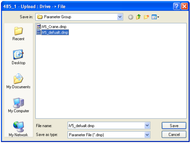This screenshot has width=191, height=143.
Task: Click inside the File name text field
Action: click(106, 125)
